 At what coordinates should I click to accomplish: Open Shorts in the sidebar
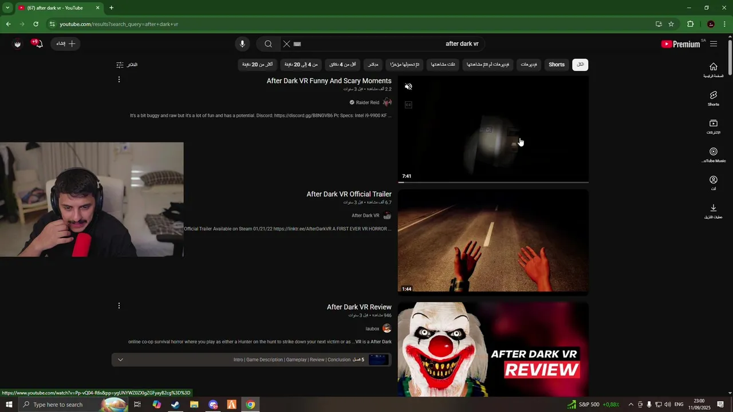[713, 98]
